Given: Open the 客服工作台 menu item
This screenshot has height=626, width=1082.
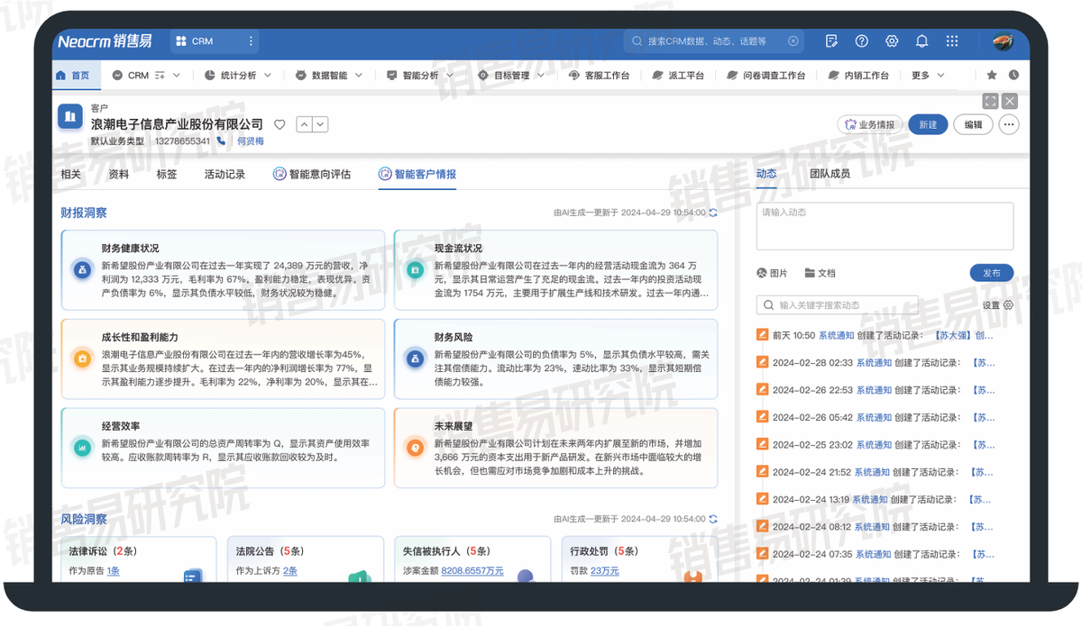Looking at the screenshot, I should (599, 76).
